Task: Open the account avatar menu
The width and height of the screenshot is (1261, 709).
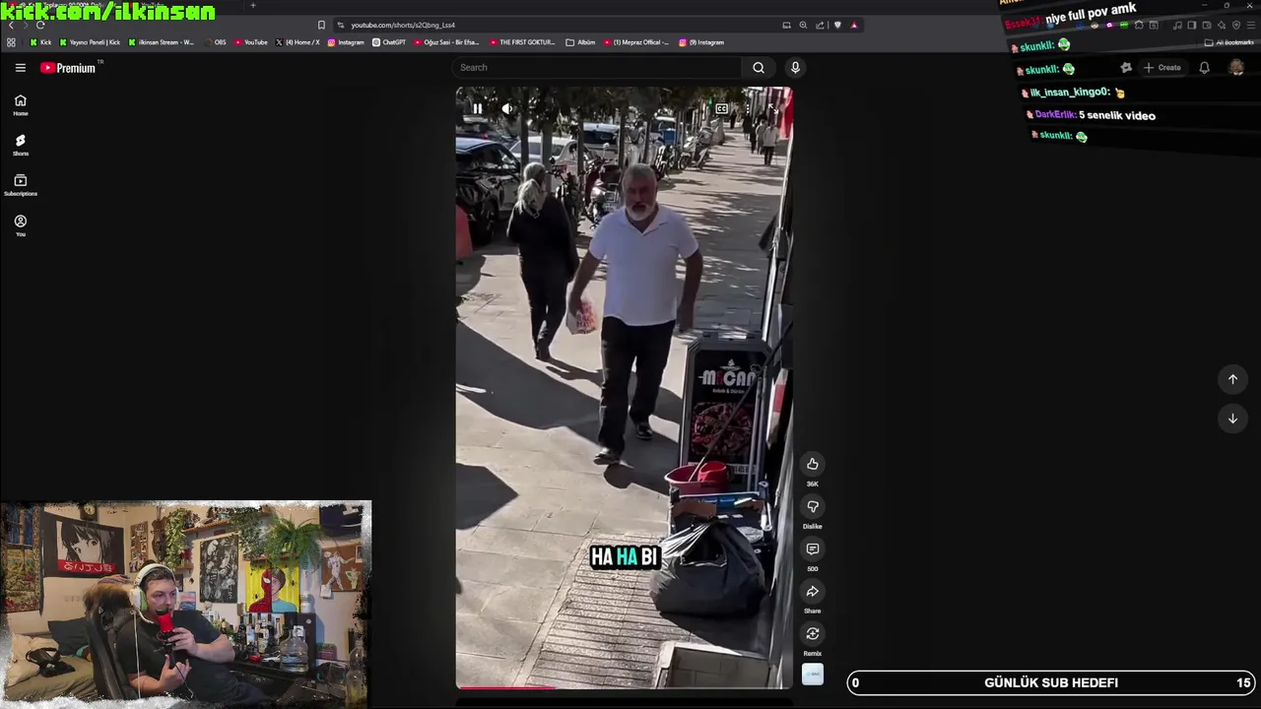Action: (1236, 68)
